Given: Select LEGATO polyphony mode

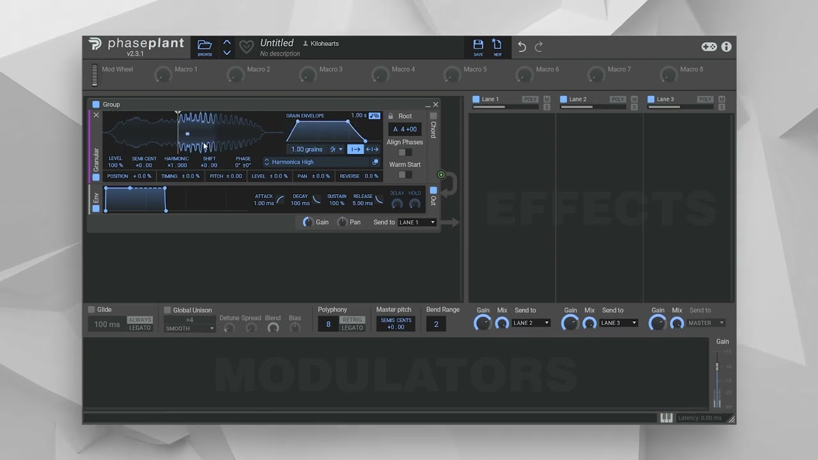Looking at the screenshot, I should 352,328.
